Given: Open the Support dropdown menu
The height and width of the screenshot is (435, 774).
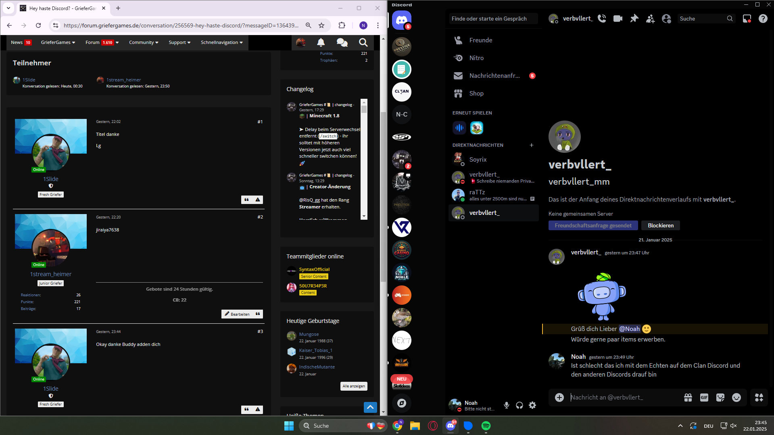Looking at the screenshot, I should 179,42.
